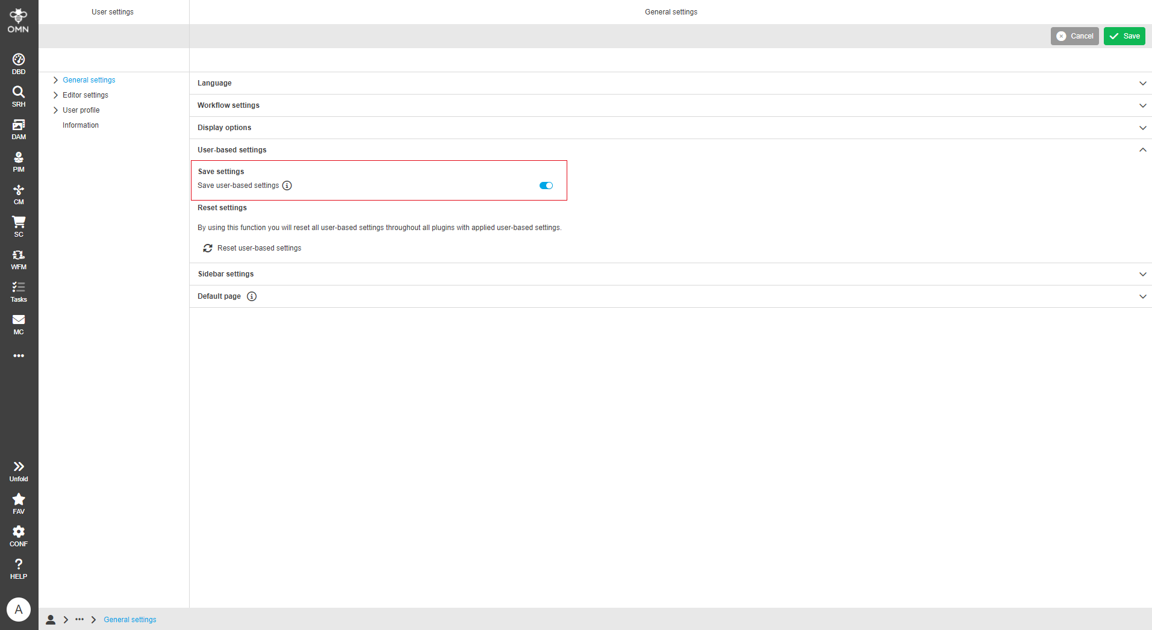Open the HELP section
Image resolution: width=1152 pixels, height=630 pixels.
coord(18,567)
